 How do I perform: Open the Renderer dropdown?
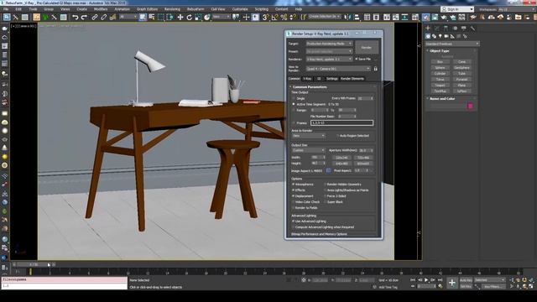point(329,60)
